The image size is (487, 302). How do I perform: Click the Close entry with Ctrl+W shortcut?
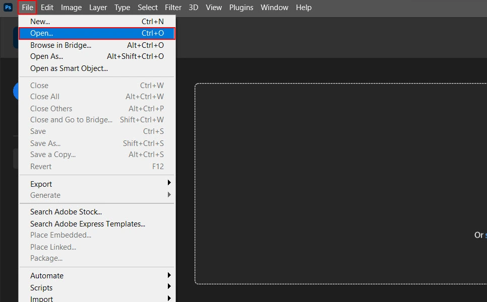tap(97, 85)
